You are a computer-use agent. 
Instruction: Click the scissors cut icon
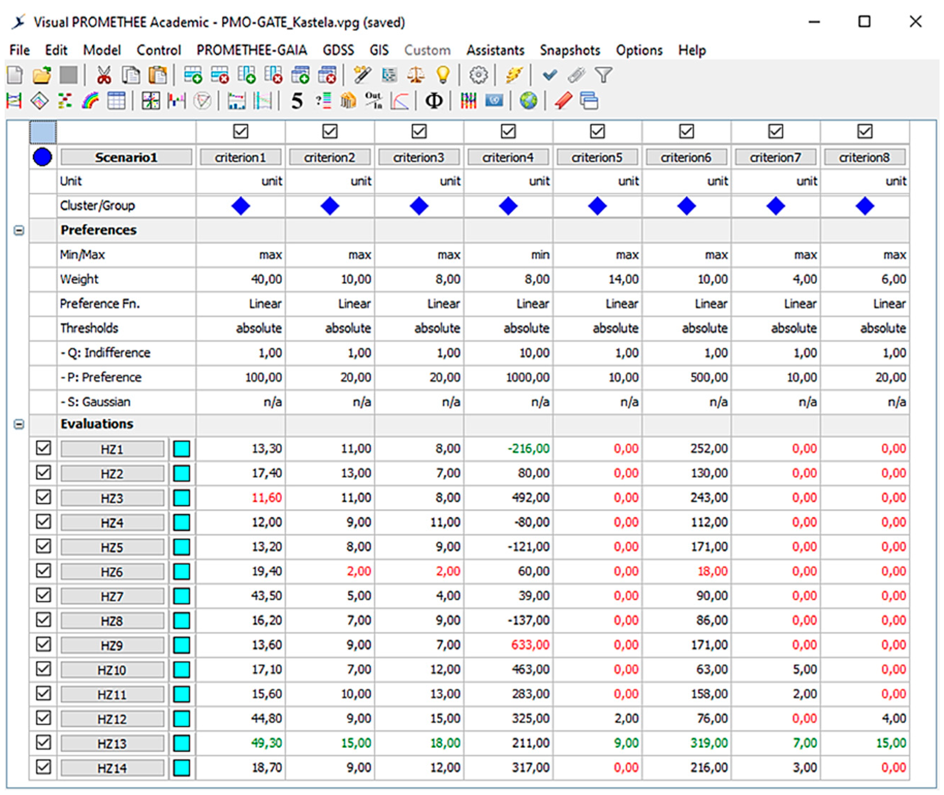[104, 75]
